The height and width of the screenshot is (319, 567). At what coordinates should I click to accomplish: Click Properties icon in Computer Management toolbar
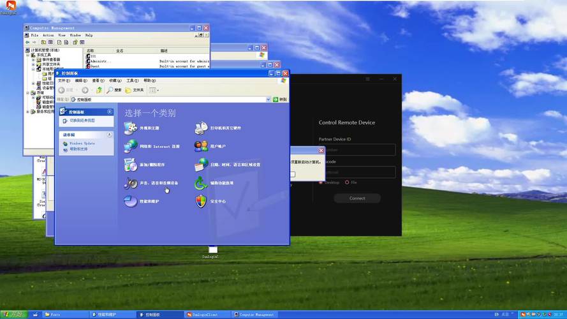click(x=59, y=42)
